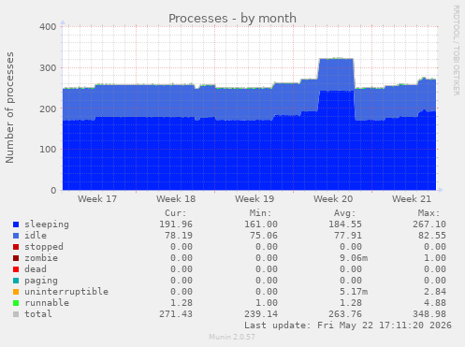Image resolution: width=465 pixels, height=347 pixels.
Task: Click the stopped legend color swatch
Action: tap(16, 247)
